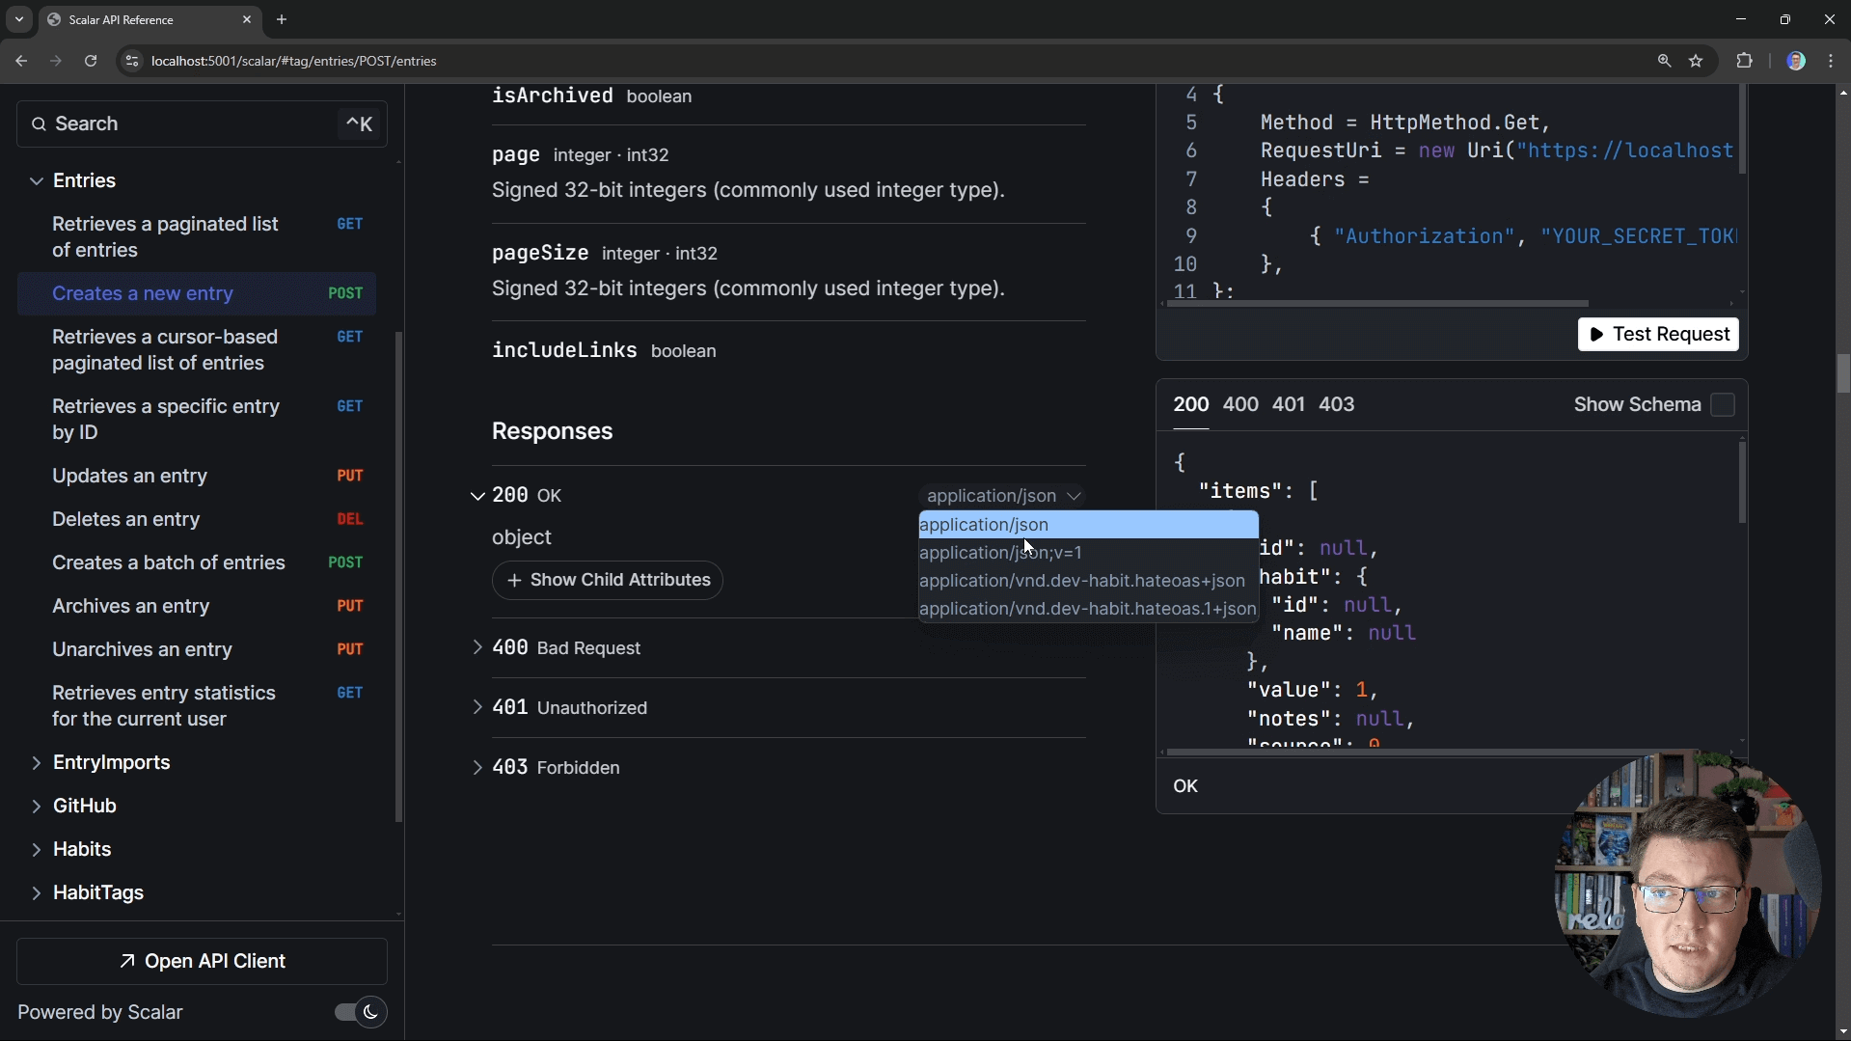The width and height of the screenshot is (1851, 1041).
Task: Check the Show Schema checkbox
Action: (x=1723, y=405)
